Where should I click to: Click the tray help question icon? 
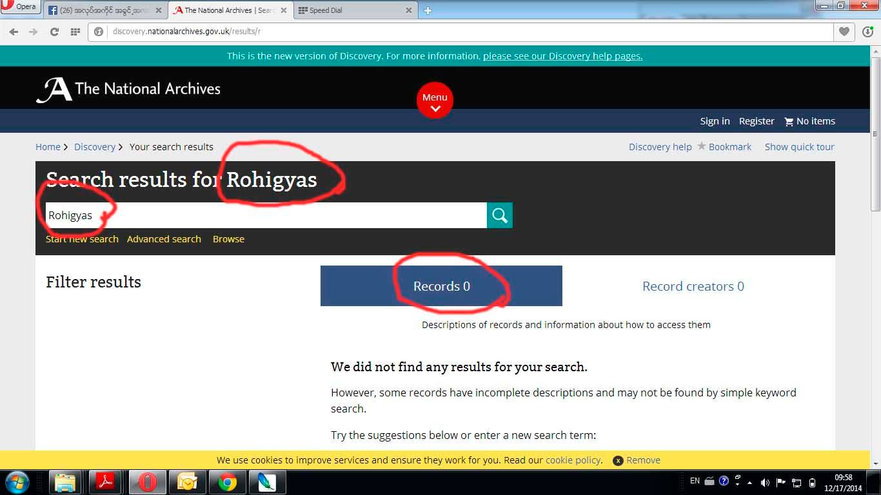pos(724,481)
